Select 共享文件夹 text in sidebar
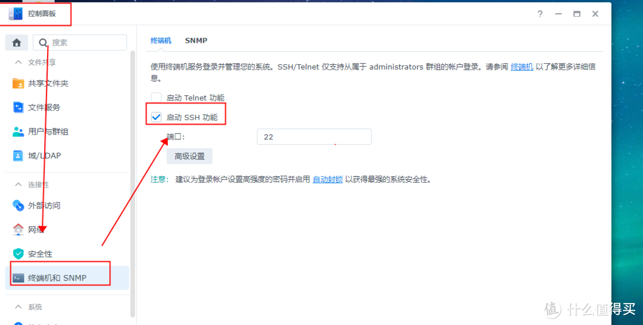Viewport: 643px width, 325px height. pos(48,83)
